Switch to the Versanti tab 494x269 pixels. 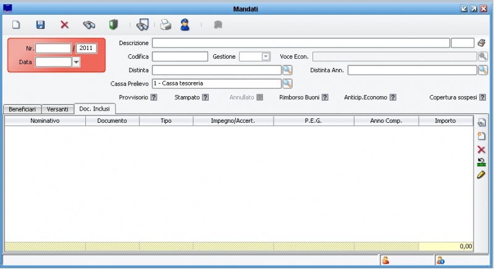[x=57, y=109]
